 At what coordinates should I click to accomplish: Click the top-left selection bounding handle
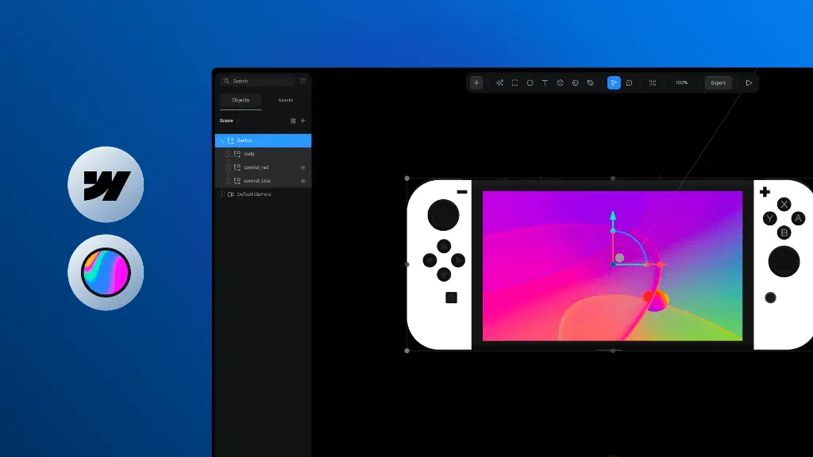(x=407, y=179)
